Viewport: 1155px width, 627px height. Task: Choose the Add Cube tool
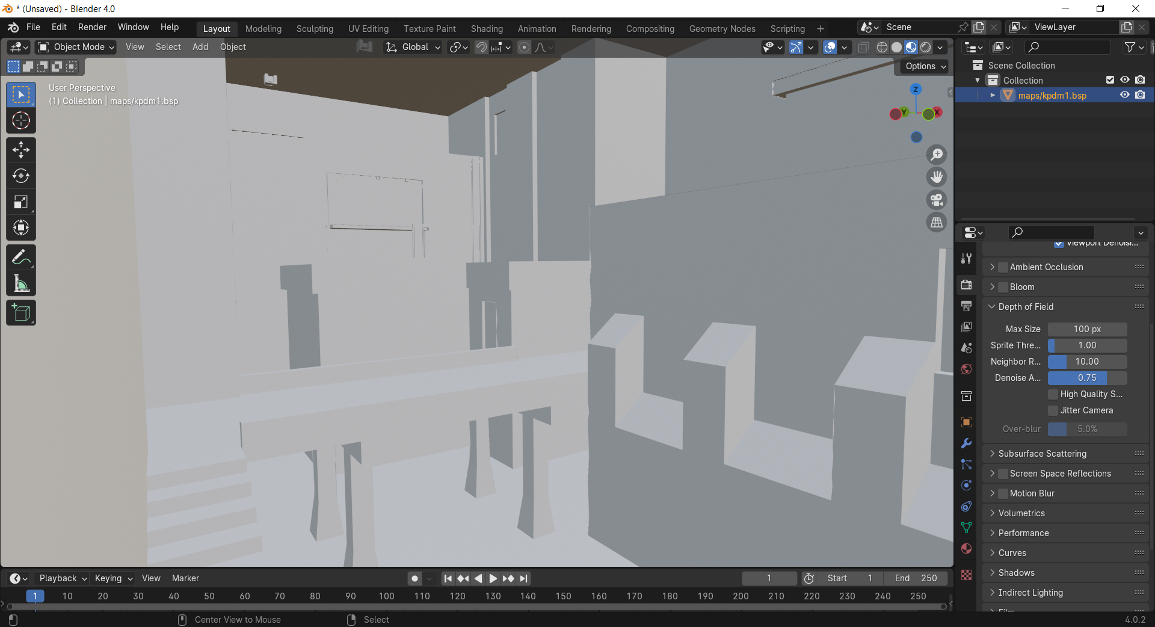pos(21,313)
